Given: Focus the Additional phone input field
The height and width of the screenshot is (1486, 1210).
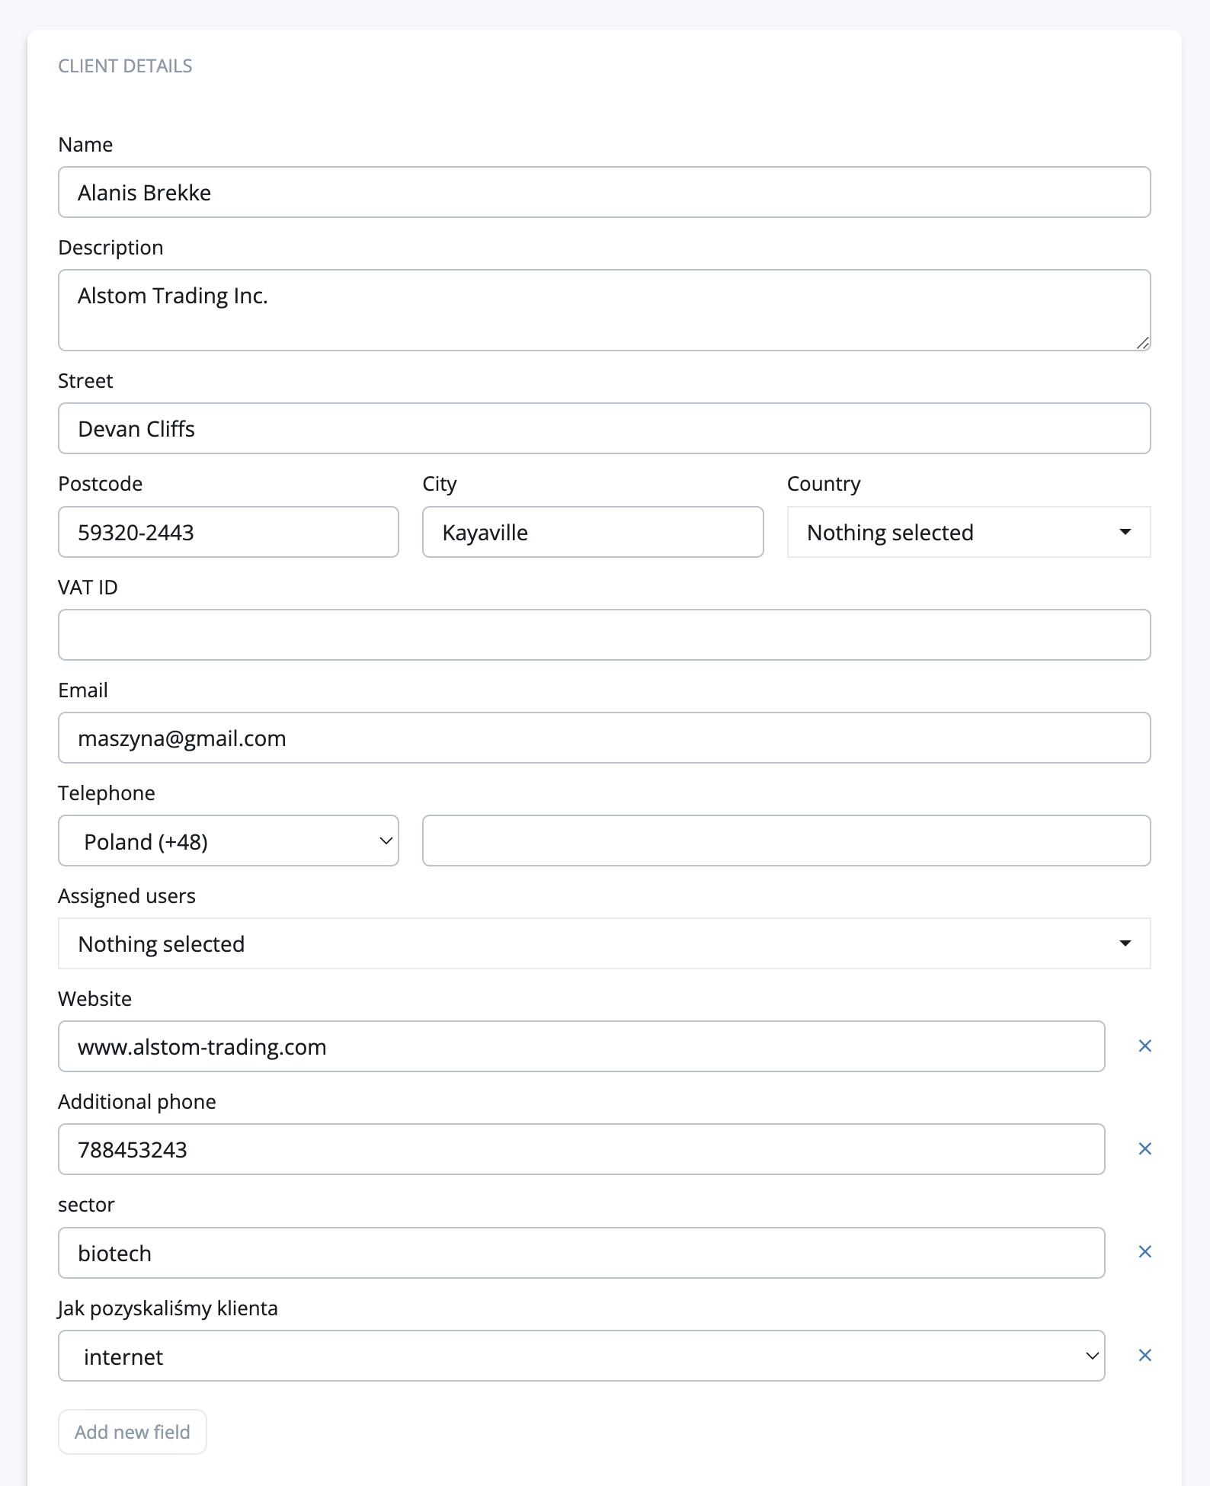Looking at the screenshot, I should [581, 1150].
